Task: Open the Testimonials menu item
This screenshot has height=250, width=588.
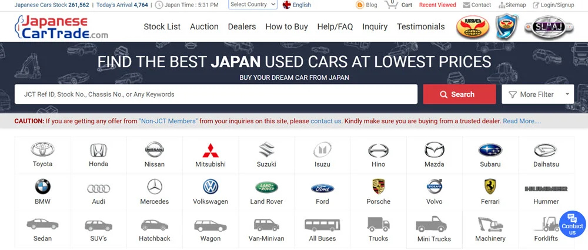Action: 421,26
